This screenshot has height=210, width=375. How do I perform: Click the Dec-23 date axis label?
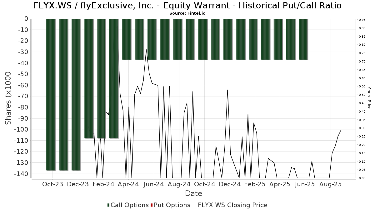78,184
